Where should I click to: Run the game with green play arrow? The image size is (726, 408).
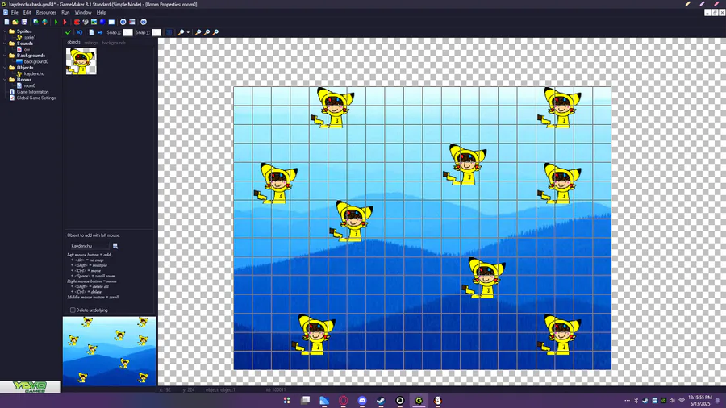56,22
